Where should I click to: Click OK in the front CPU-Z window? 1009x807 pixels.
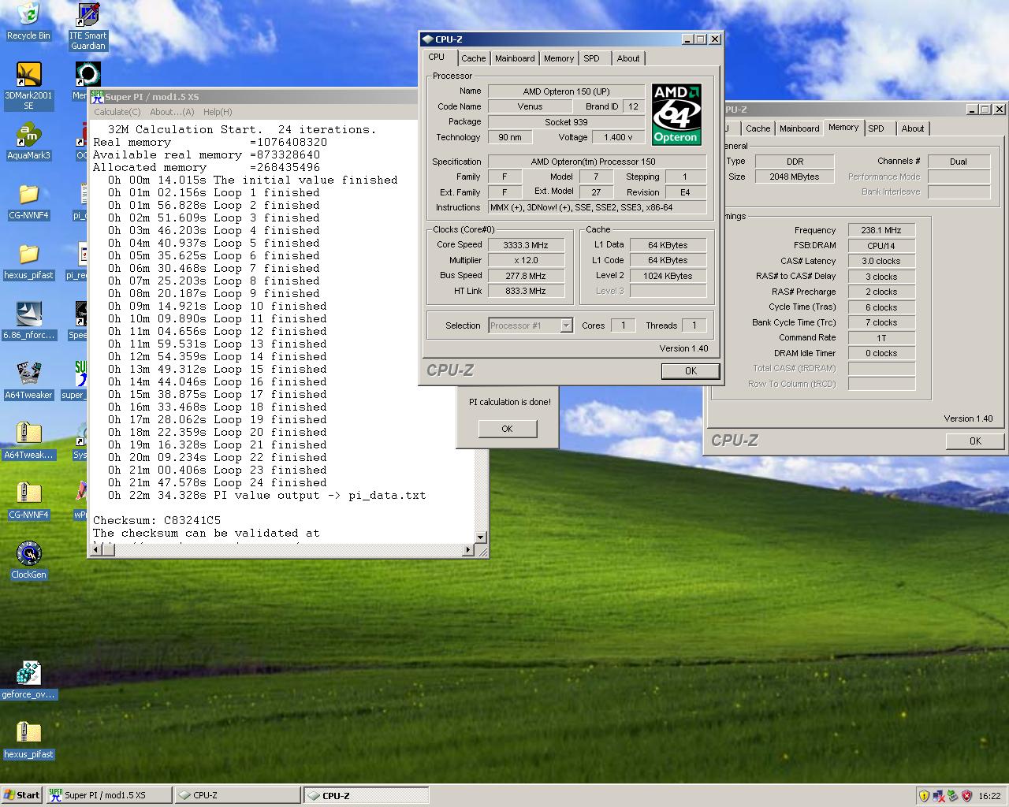tap(691, 371)
